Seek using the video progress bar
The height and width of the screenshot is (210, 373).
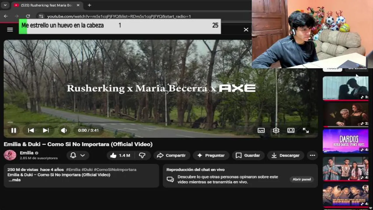coord(161,123)
